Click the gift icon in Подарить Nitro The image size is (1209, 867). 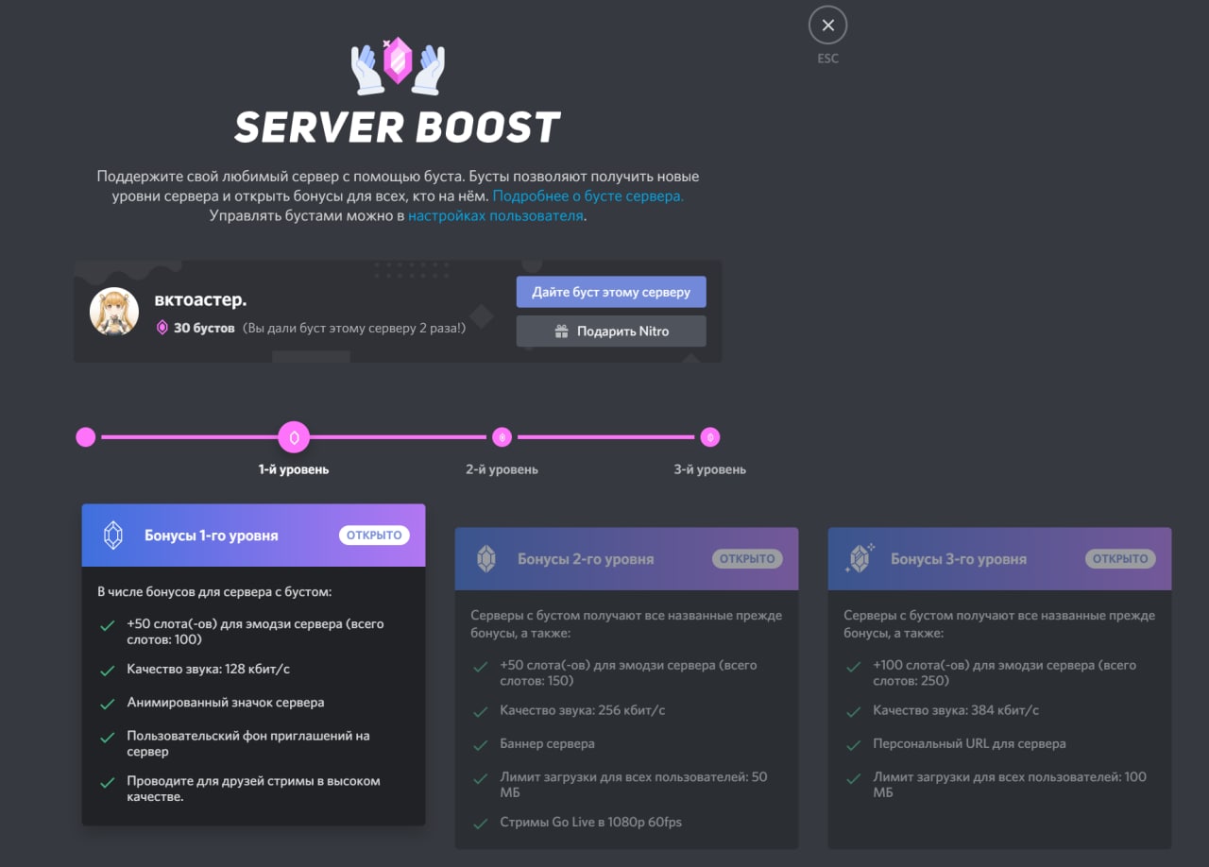(561, 331)
